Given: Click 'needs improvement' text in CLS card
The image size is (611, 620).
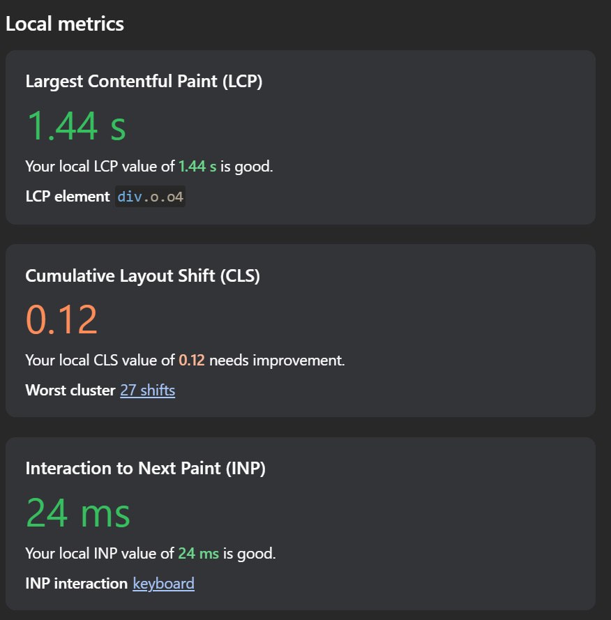Looking at the screenshot, I should pos(277,361).
